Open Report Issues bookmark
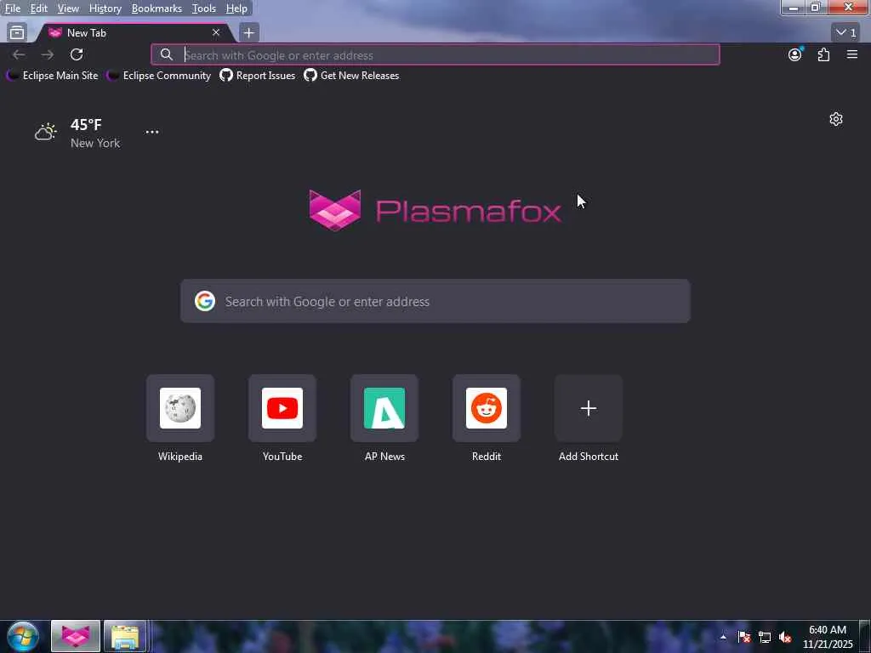Image resolution: width=871 pixels, height=653 pixels. (258, 76)
